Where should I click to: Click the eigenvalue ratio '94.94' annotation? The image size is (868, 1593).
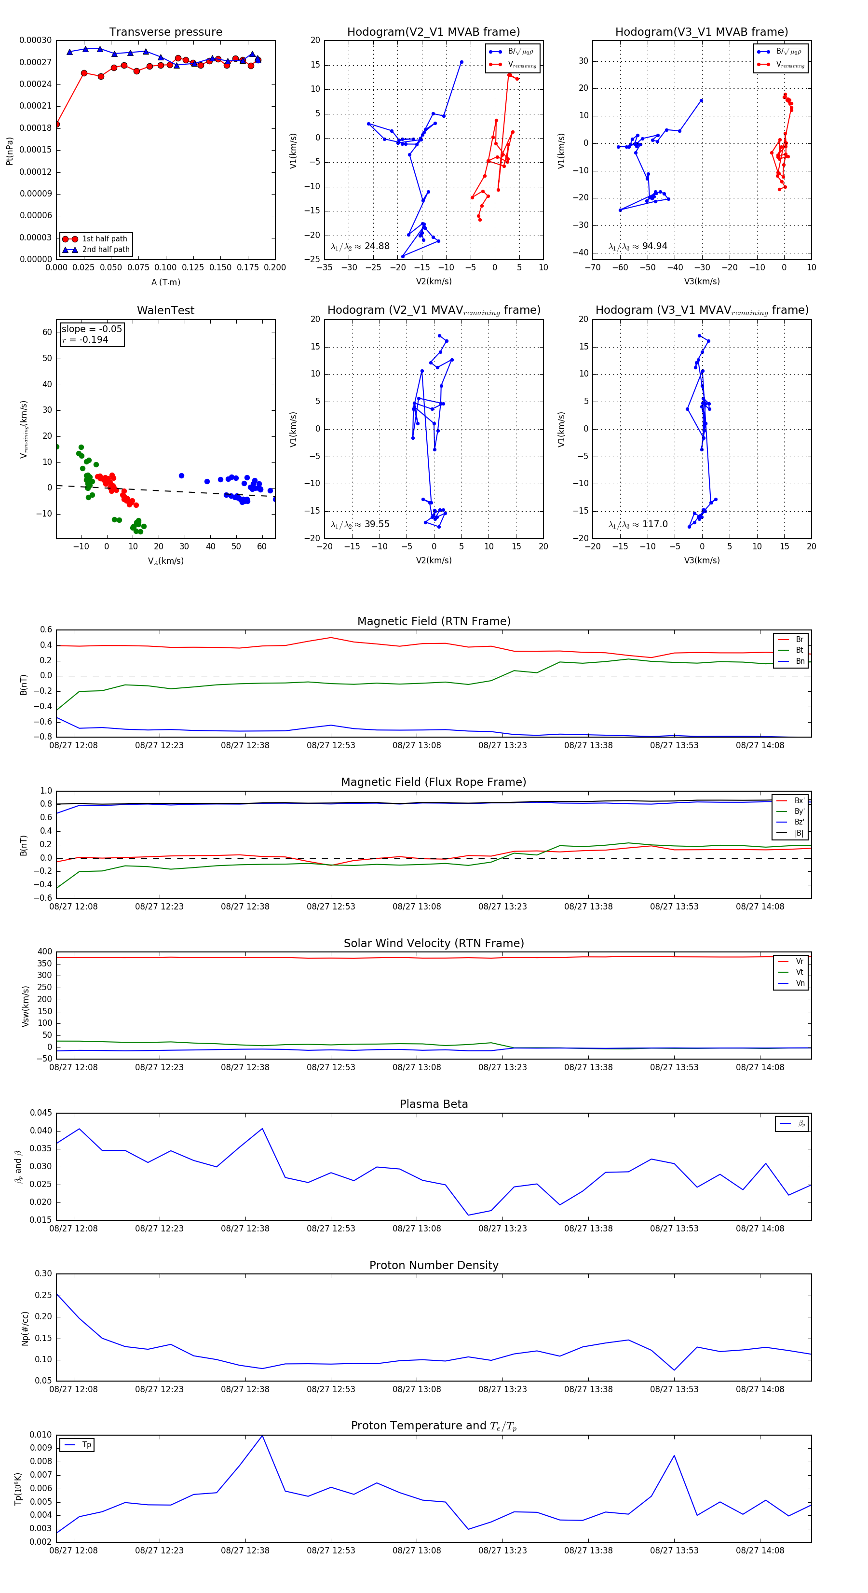pos(637,246)
